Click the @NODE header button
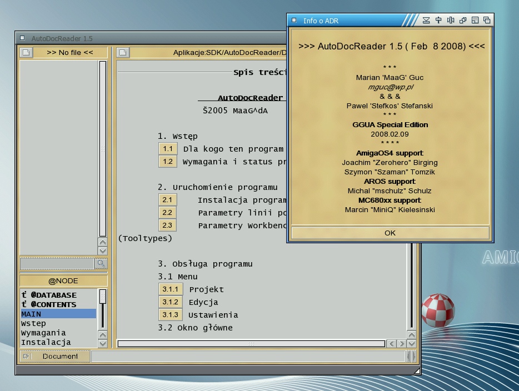 tap(63, 281)
